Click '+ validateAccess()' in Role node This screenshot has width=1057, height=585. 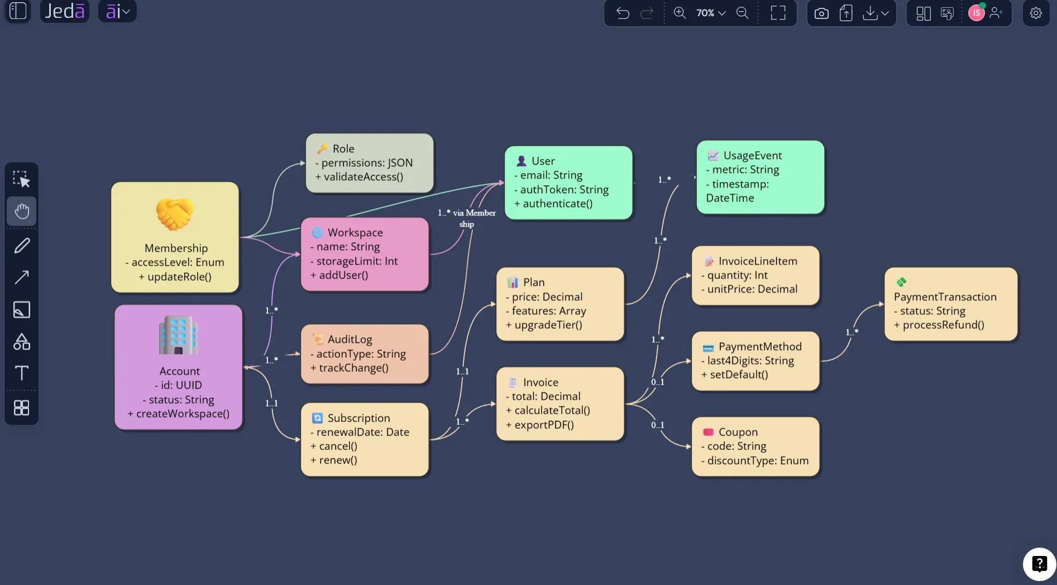[359, 177]
